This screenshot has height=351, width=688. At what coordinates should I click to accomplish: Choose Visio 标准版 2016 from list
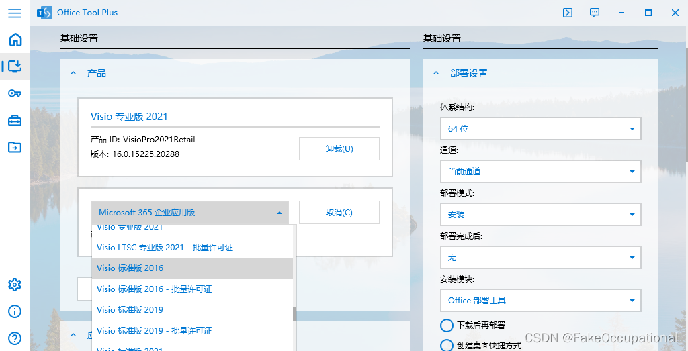click(192, 268)
